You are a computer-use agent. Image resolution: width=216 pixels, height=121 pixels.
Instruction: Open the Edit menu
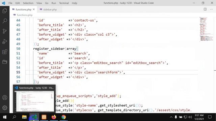[18, 3]
